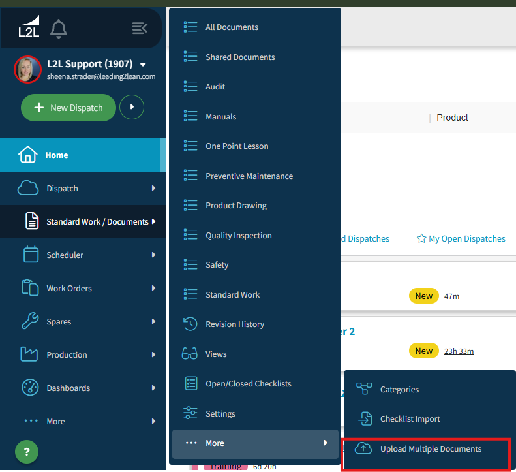Click the New Dispatch button
The image size is (516, 472).
(x=68, y=108)
